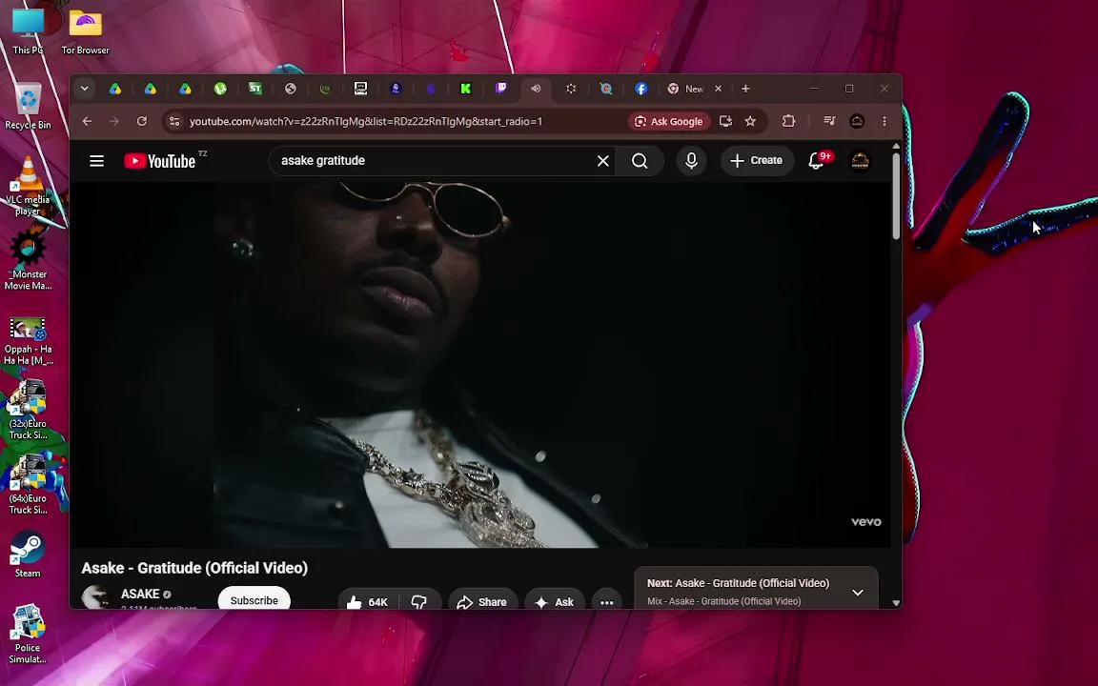Bookmark this page with the star icon

[x=751, y=121]
